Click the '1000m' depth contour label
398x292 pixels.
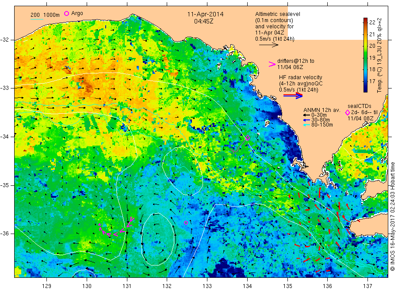[52, 15]
